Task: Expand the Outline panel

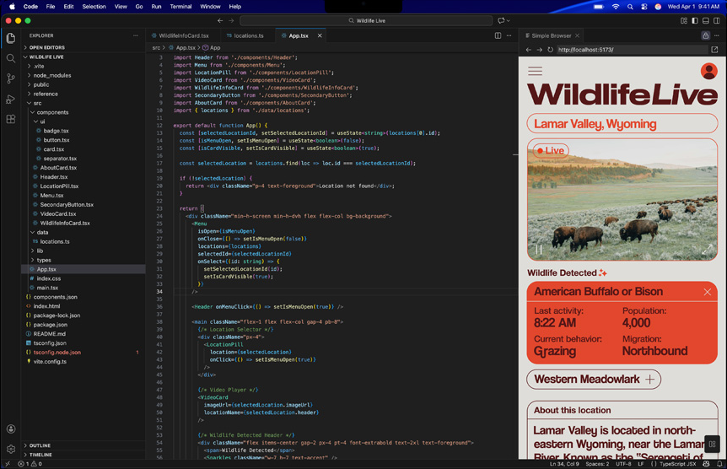Action: [x=40, y=445]
